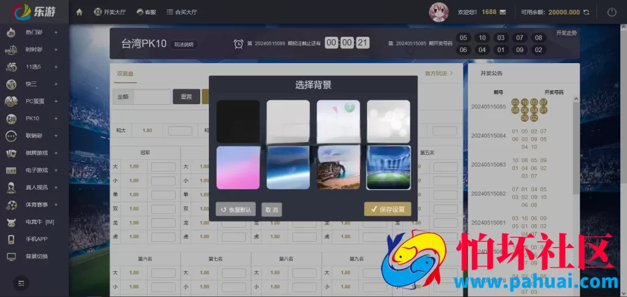Expand 11选5 with its plus sign

56,67
